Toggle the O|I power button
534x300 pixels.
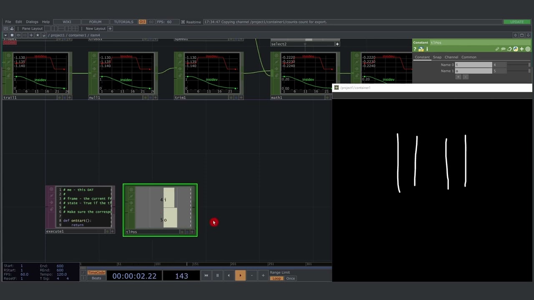[x=142, y=22]
